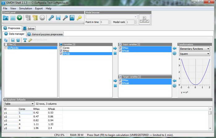This screenshot has height=138, width=216.
Task: Open the Table view dropdown in File explorer
Action: click(x=19, y=104)
